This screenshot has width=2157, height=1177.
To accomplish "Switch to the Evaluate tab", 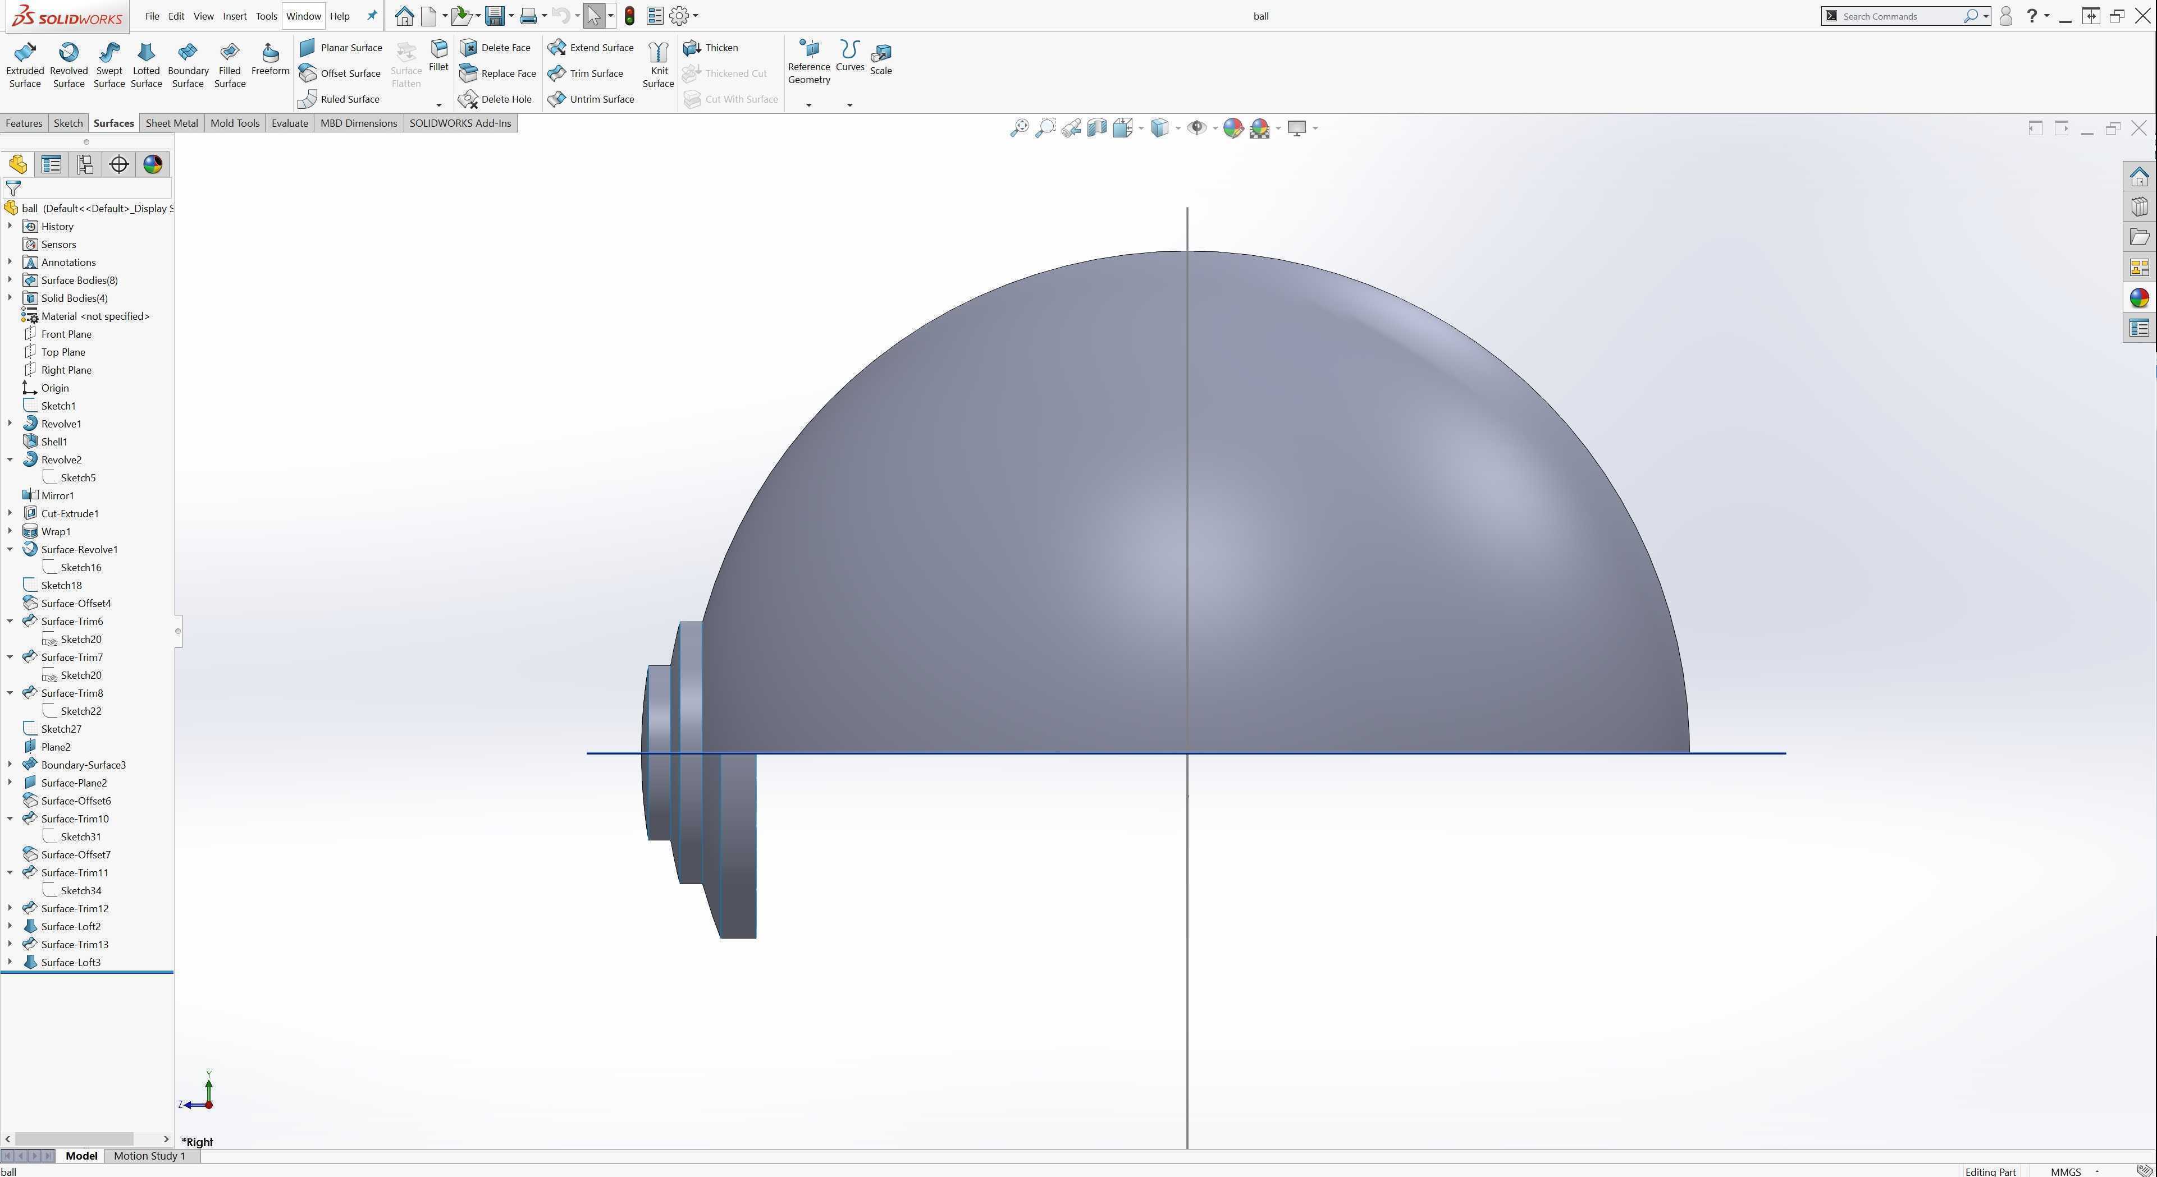I will tap(290, 124).
